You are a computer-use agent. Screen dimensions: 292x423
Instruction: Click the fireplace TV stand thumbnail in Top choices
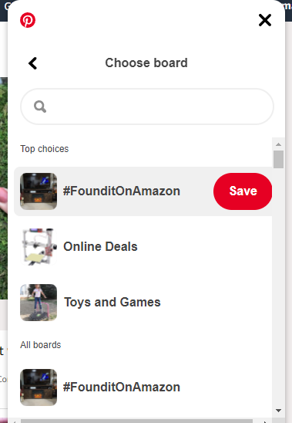[x=39, y=191]
